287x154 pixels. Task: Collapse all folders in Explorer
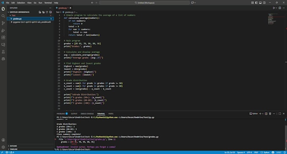(50, 12)
